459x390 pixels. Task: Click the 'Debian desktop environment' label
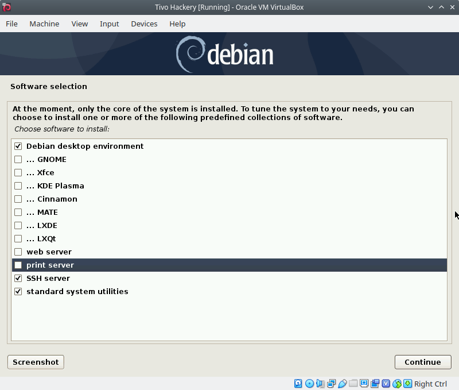[x=85, y=146]
